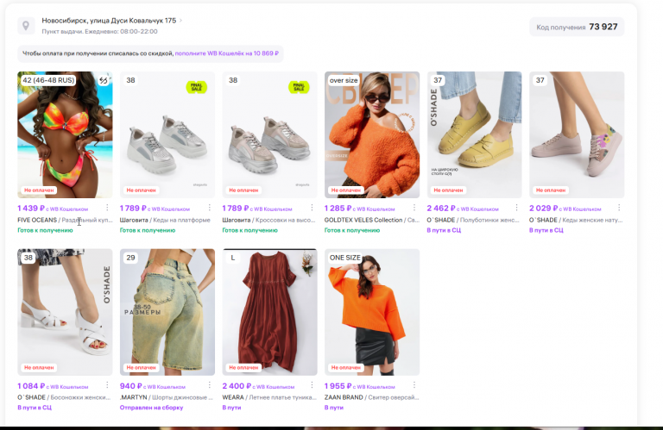The image size is (663, 430).
Task: Click Готов к получению under FIVE OCEANS
Action: 45,230
